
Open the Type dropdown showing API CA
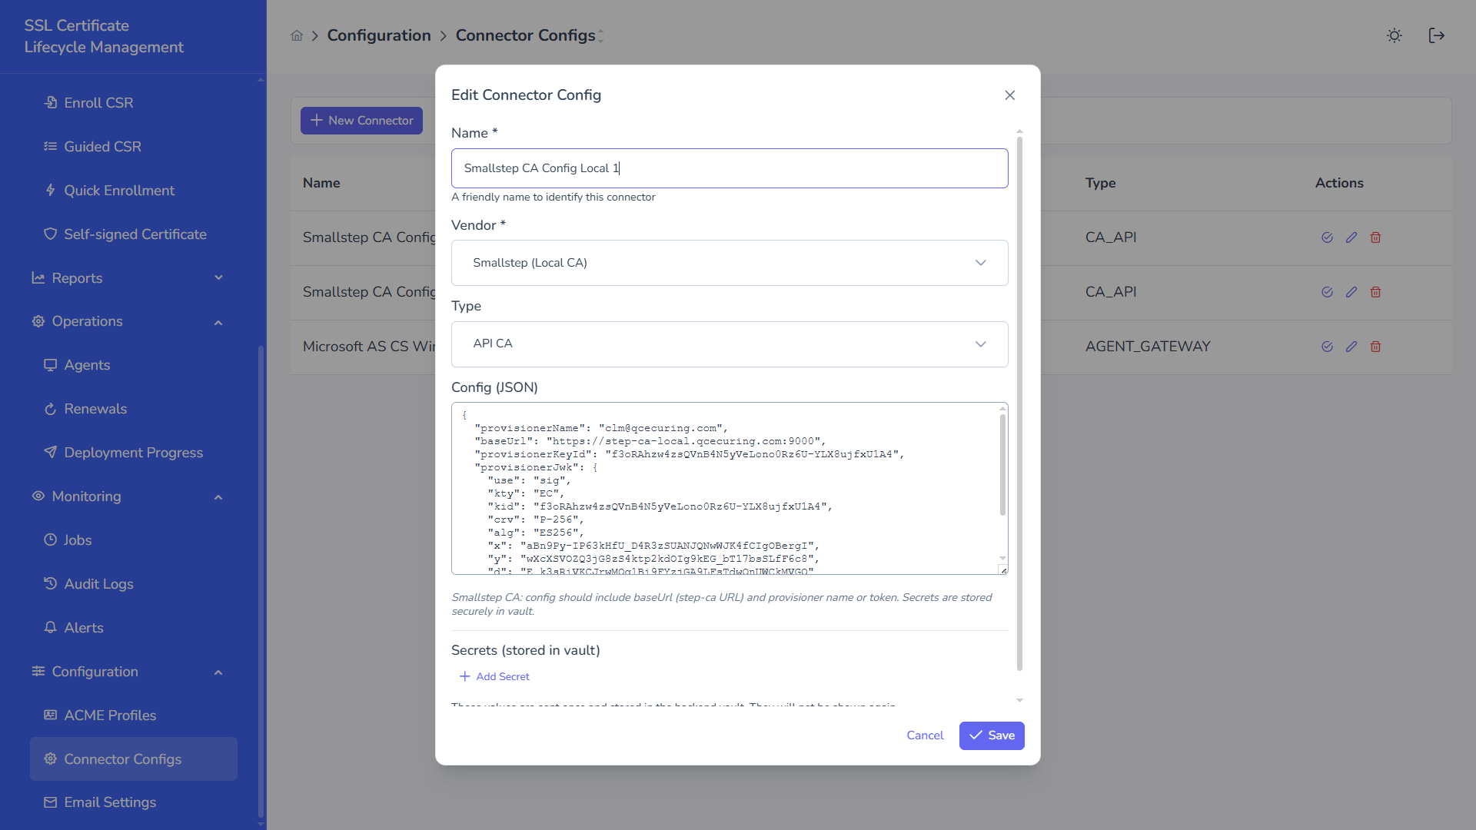tap(729, 344)
